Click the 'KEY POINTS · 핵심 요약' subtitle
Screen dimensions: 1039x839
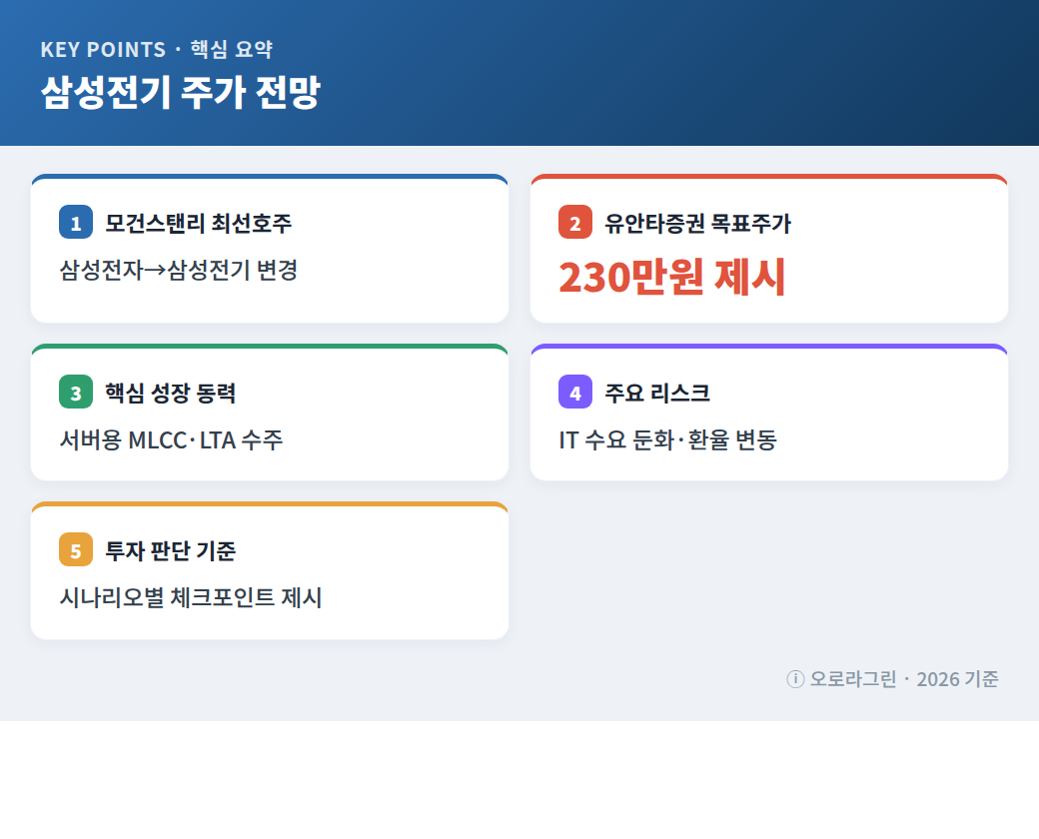[x=157, y=49]
